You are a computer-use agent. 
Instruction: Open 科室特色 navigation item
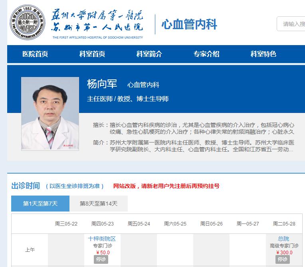coord(263,54)
